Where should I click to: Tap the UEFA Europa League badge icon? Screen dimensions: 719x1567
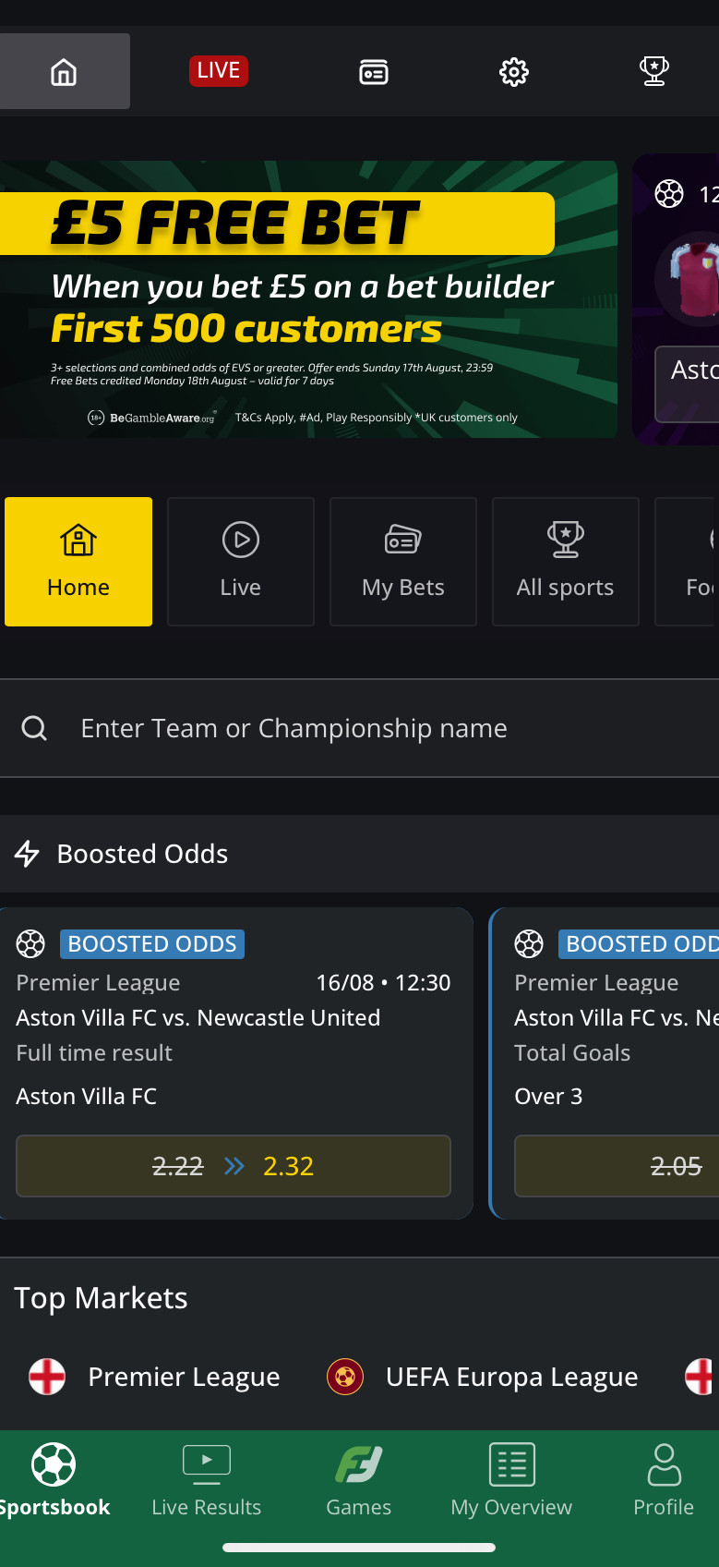pos(345,1377)
